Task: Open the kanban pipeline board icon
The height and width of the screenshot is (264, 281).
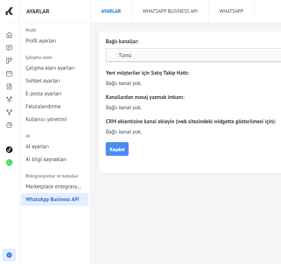Action: [9, 61]
